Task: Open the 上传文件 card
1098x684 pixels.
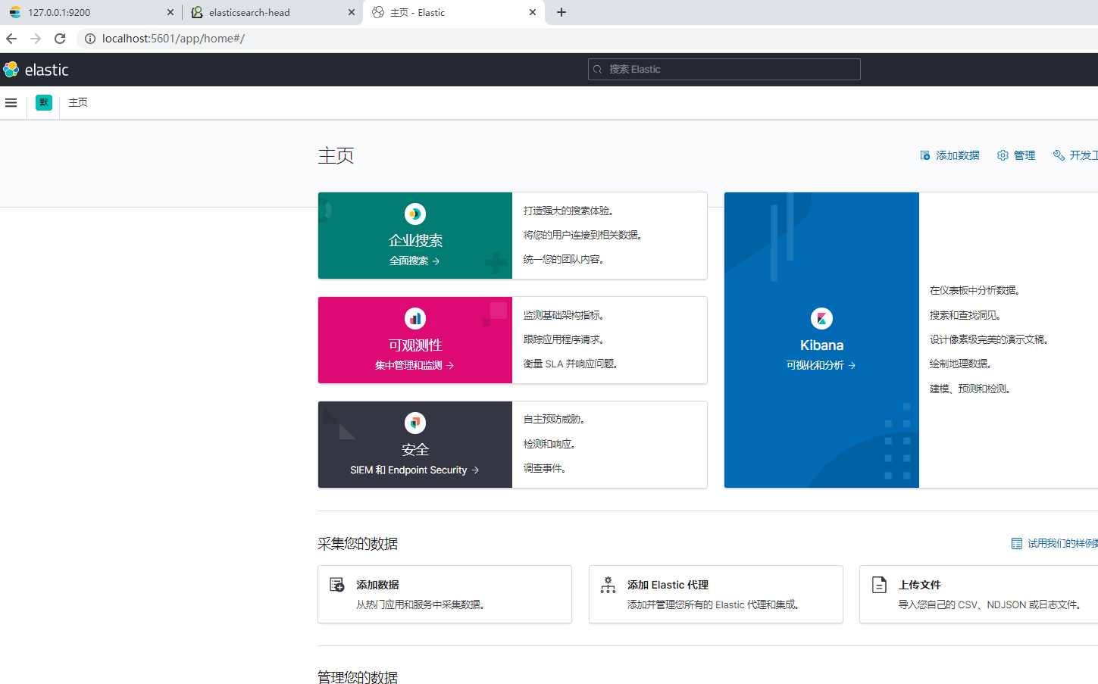Action: tap(979, 594)
